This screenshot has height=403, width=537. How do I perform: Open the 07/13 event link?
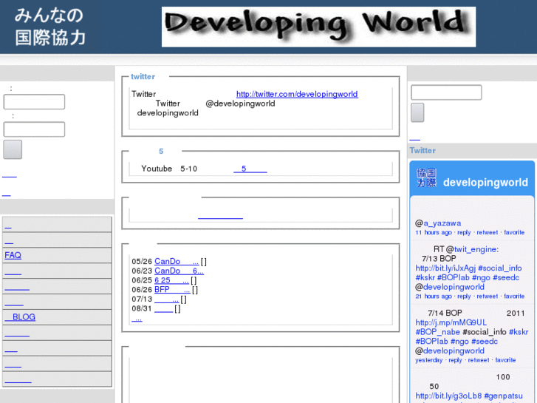166,299
